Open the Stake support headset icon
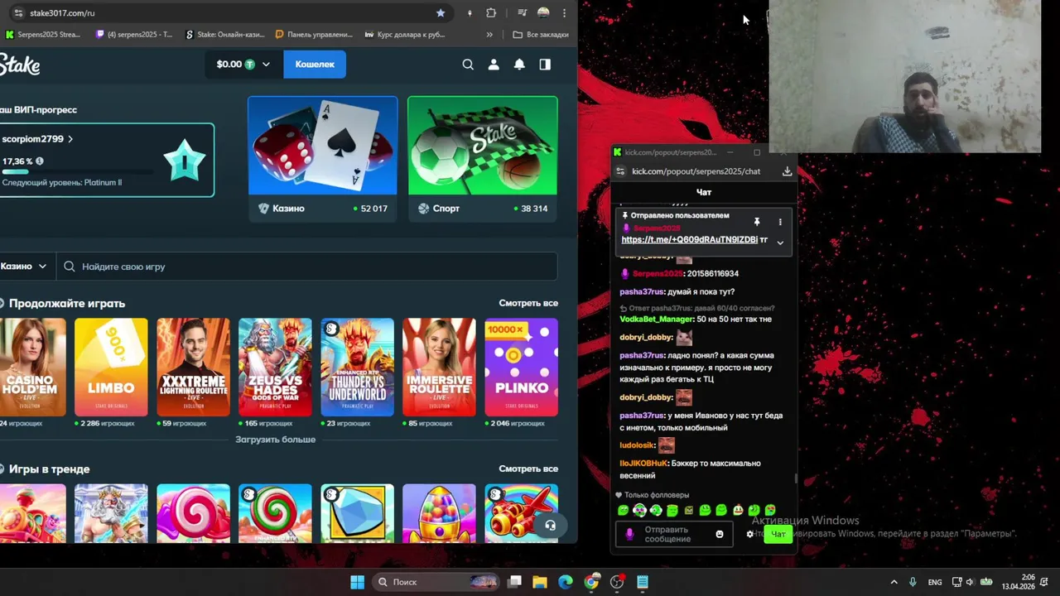 550,525
